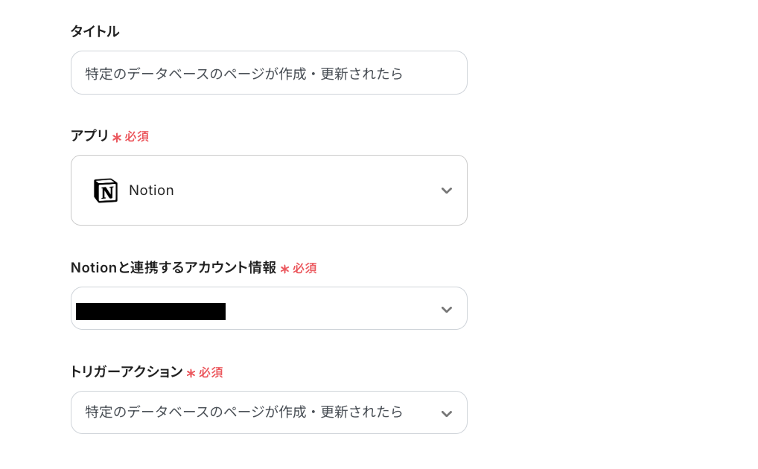
Task: Click the chevron on the アプリ selector
Action: coord(447,191)
